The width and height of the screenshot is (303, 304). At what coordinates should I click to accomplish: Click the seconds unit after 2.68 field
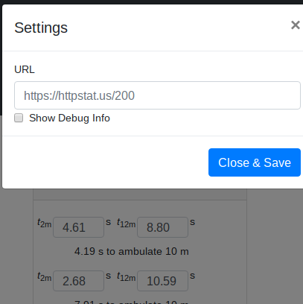(108, 276)
